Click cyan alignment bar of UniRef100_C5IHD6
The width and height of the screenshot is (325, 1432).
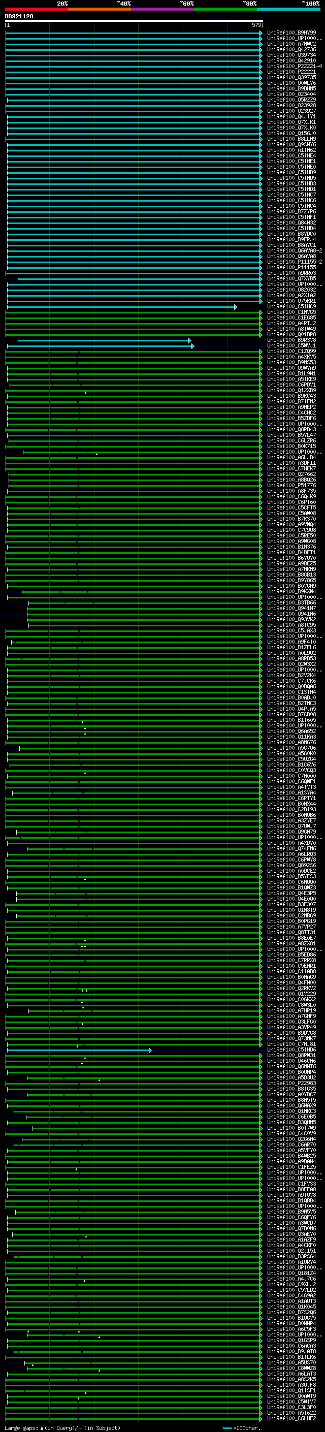click(x=79, y=1050)
